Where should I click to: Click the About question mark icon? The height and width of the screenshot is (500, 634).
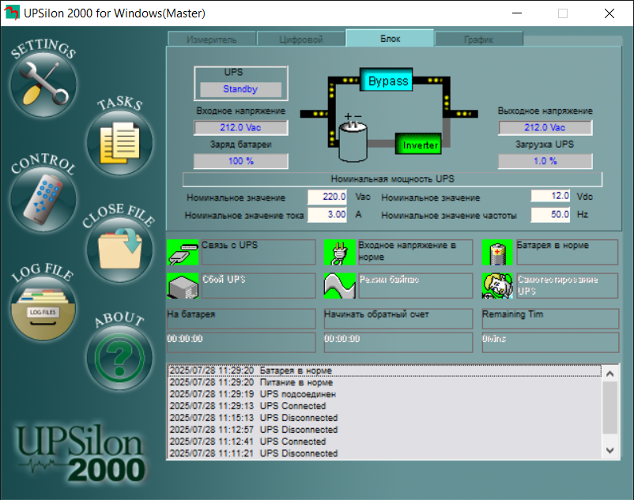[119, 353]
